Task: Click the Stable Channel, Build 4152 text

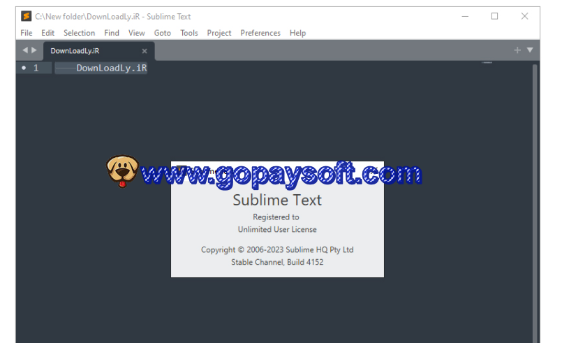Action: 277,262
